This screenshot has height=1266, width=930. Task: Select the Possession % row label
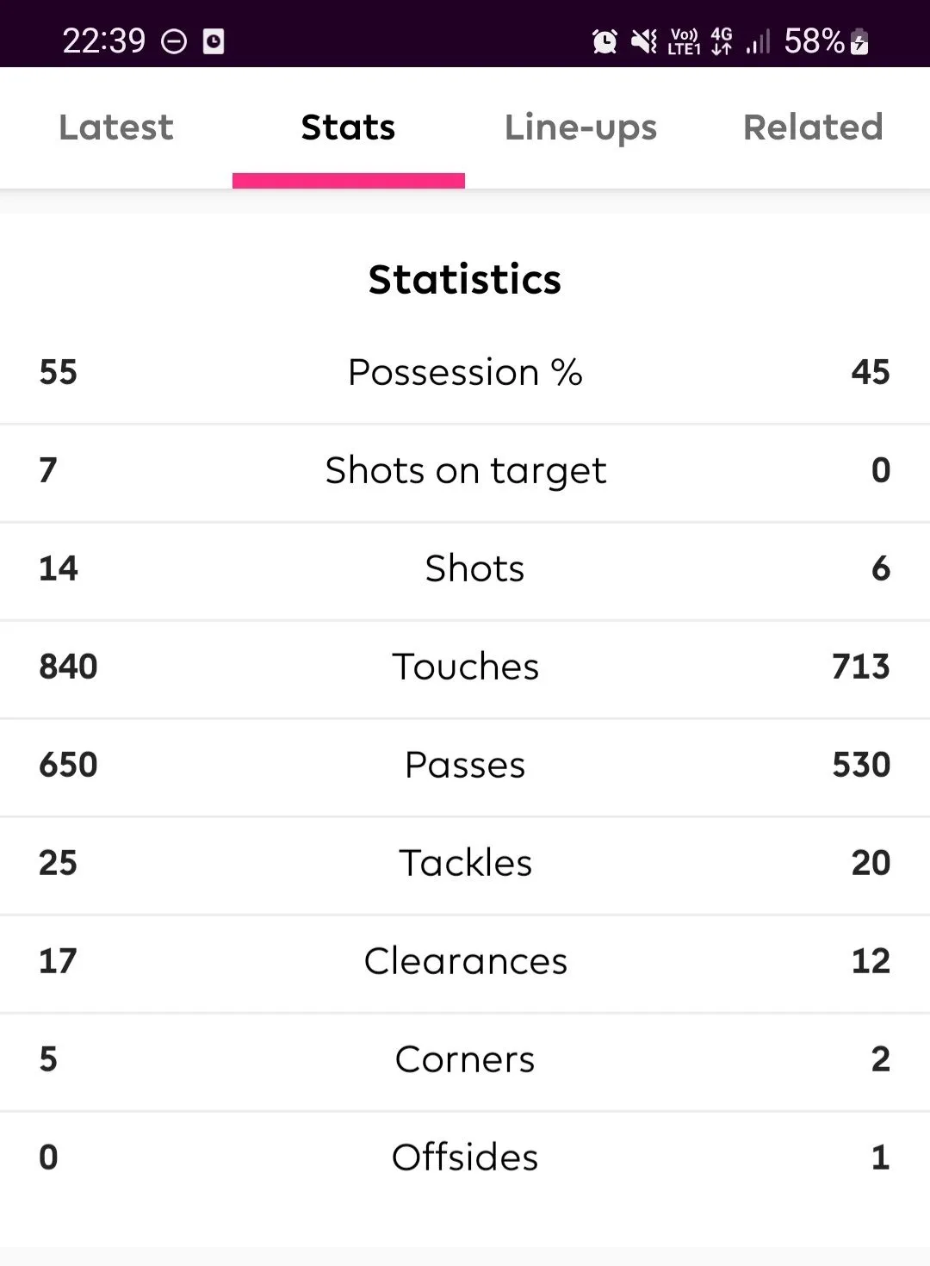[465, 372]
